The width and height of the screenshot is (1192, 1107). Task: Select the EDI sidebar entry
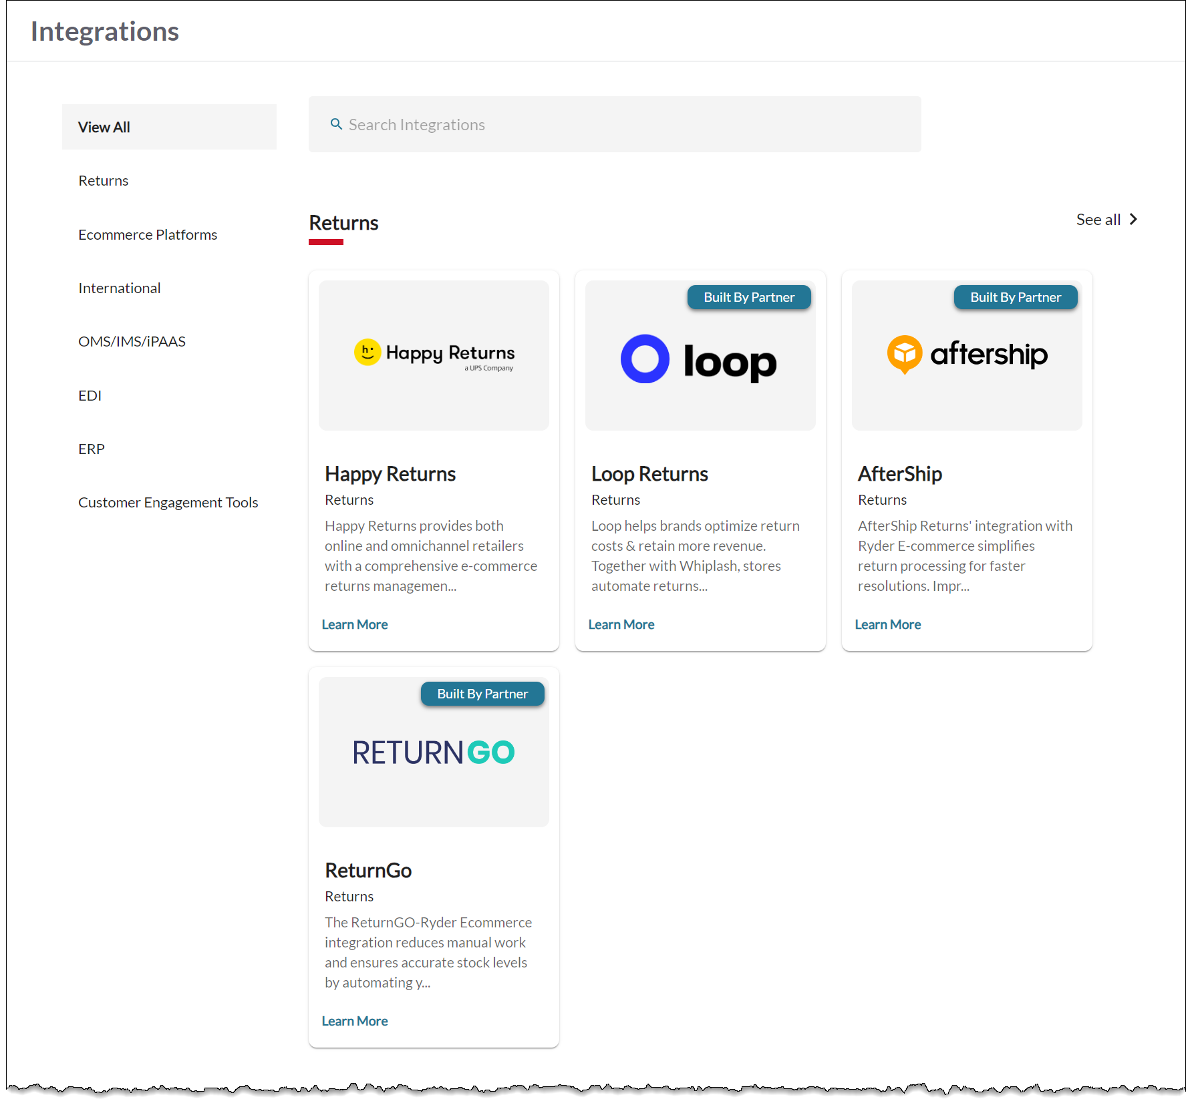click(x=90, y=395)
